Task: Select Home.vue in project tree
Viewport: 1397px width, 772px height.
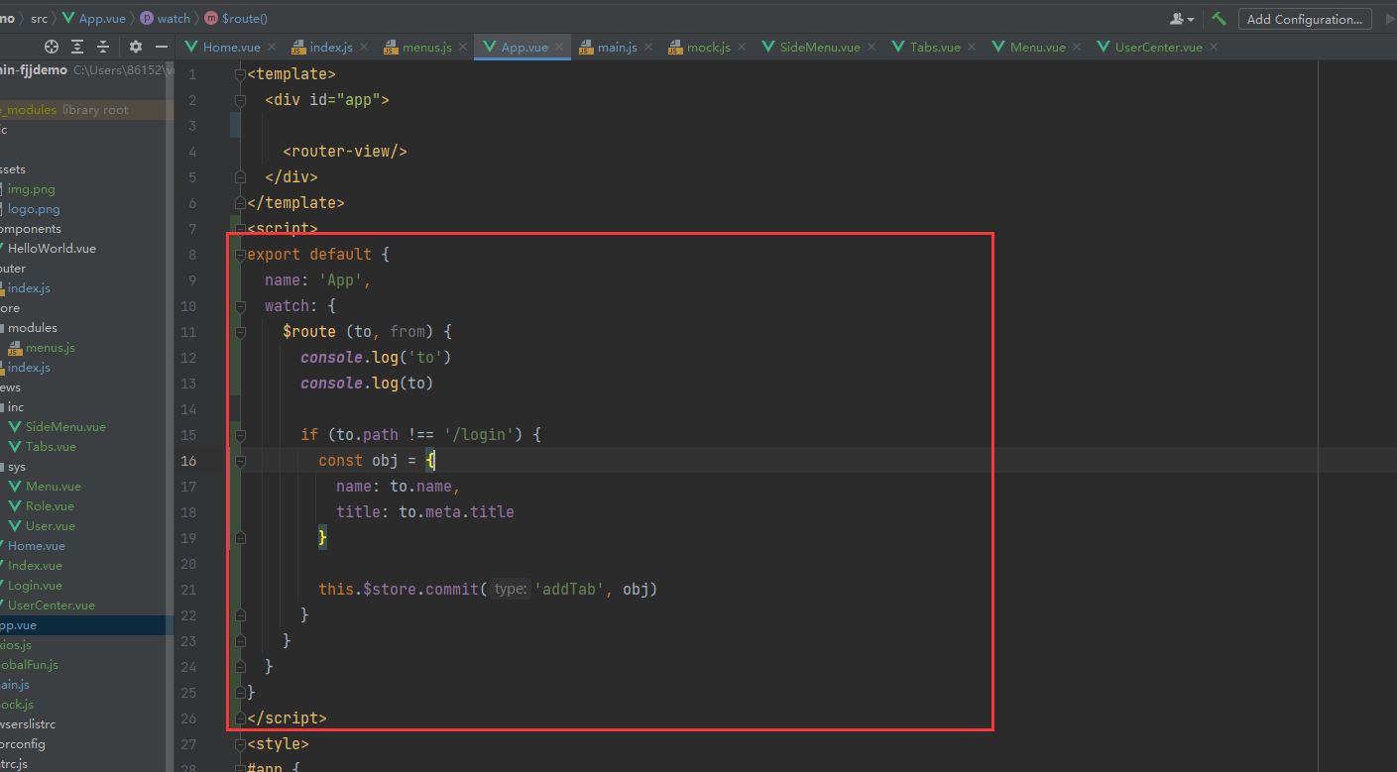Action: pyautogui.click(x=37, y=546)
